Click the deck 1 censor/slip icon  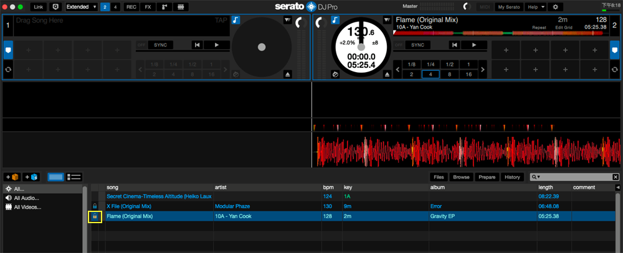coord(236,74)
